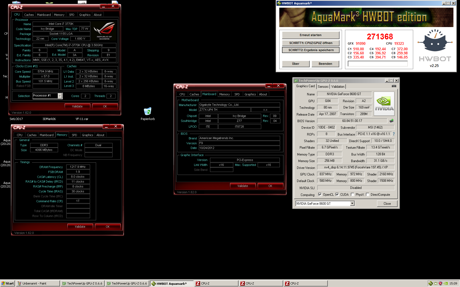Toggle the OpenCL checkbox
Screen dimensions: 460x287
320,195
